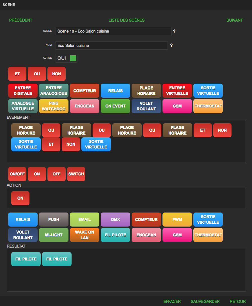Go to SUIVANT scene
The height and width of the screenshot is (306, 252).
click(235, 20)
